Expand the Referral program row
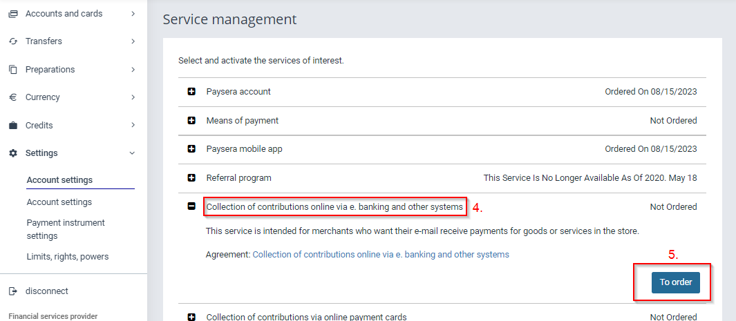Image resolution: width=736 pixels, height=321 pixels. click(191, 178)
